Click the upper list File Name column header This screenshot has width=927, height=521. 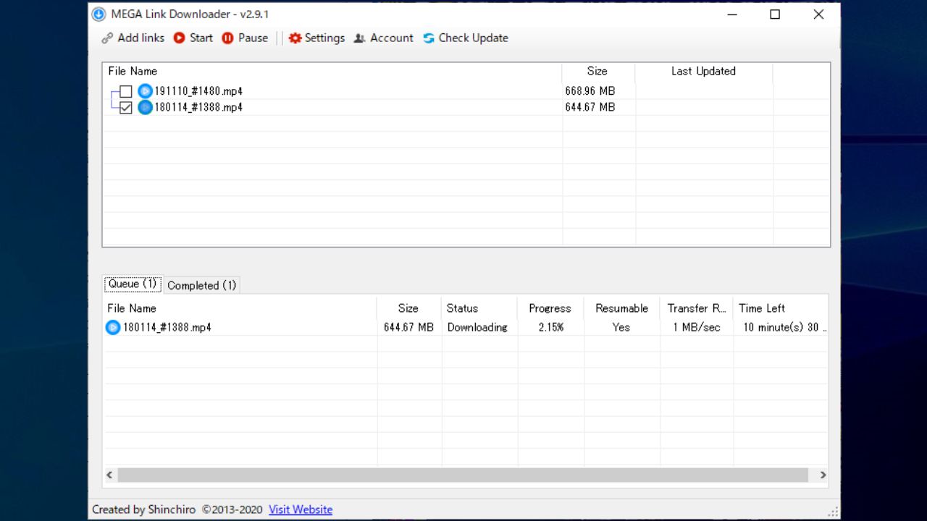coord(332,71)
